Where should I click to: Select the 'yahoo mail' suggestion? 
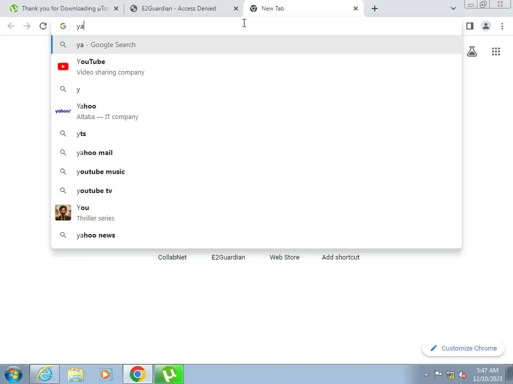(256, 152)
